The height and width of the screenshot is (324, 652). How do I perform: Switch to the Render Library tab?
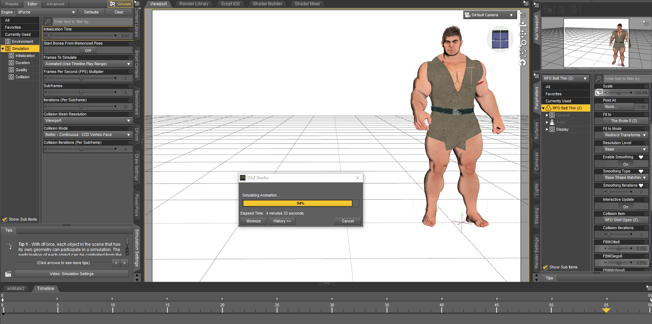point(194,4)
